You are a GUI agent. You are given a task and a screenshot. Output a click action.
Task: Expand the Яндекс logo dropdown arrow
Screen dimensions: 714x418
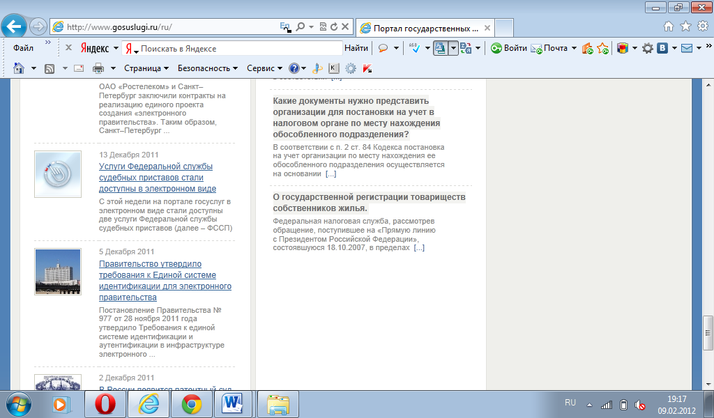(x=116, y=48)
